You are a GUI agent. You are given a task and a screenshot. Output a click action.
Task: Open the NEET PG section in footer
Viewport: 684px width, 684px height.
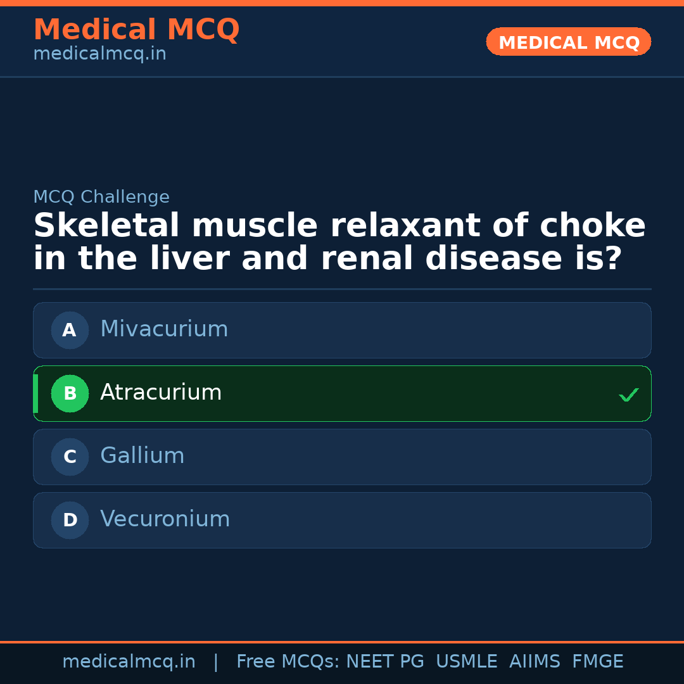pos(384,661)
